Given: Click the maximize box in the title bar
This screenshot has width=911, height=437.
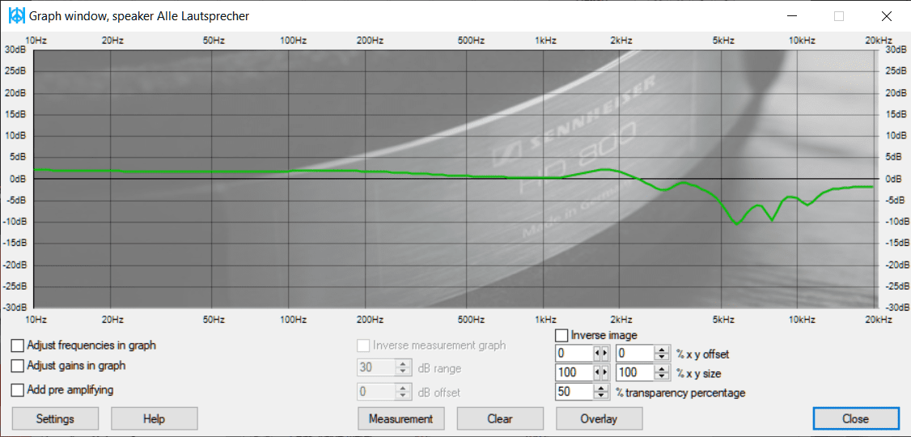Looking at the screenshot, I should point(839,15).
